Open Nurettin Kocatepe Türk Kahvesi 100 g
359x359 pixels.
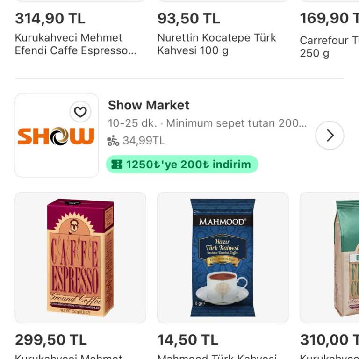216,44
